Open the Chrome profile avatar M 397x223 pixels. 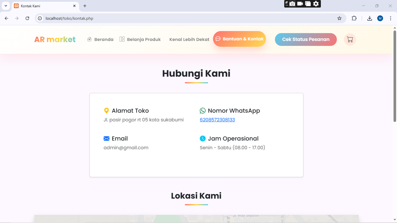(x=380, y=18)
